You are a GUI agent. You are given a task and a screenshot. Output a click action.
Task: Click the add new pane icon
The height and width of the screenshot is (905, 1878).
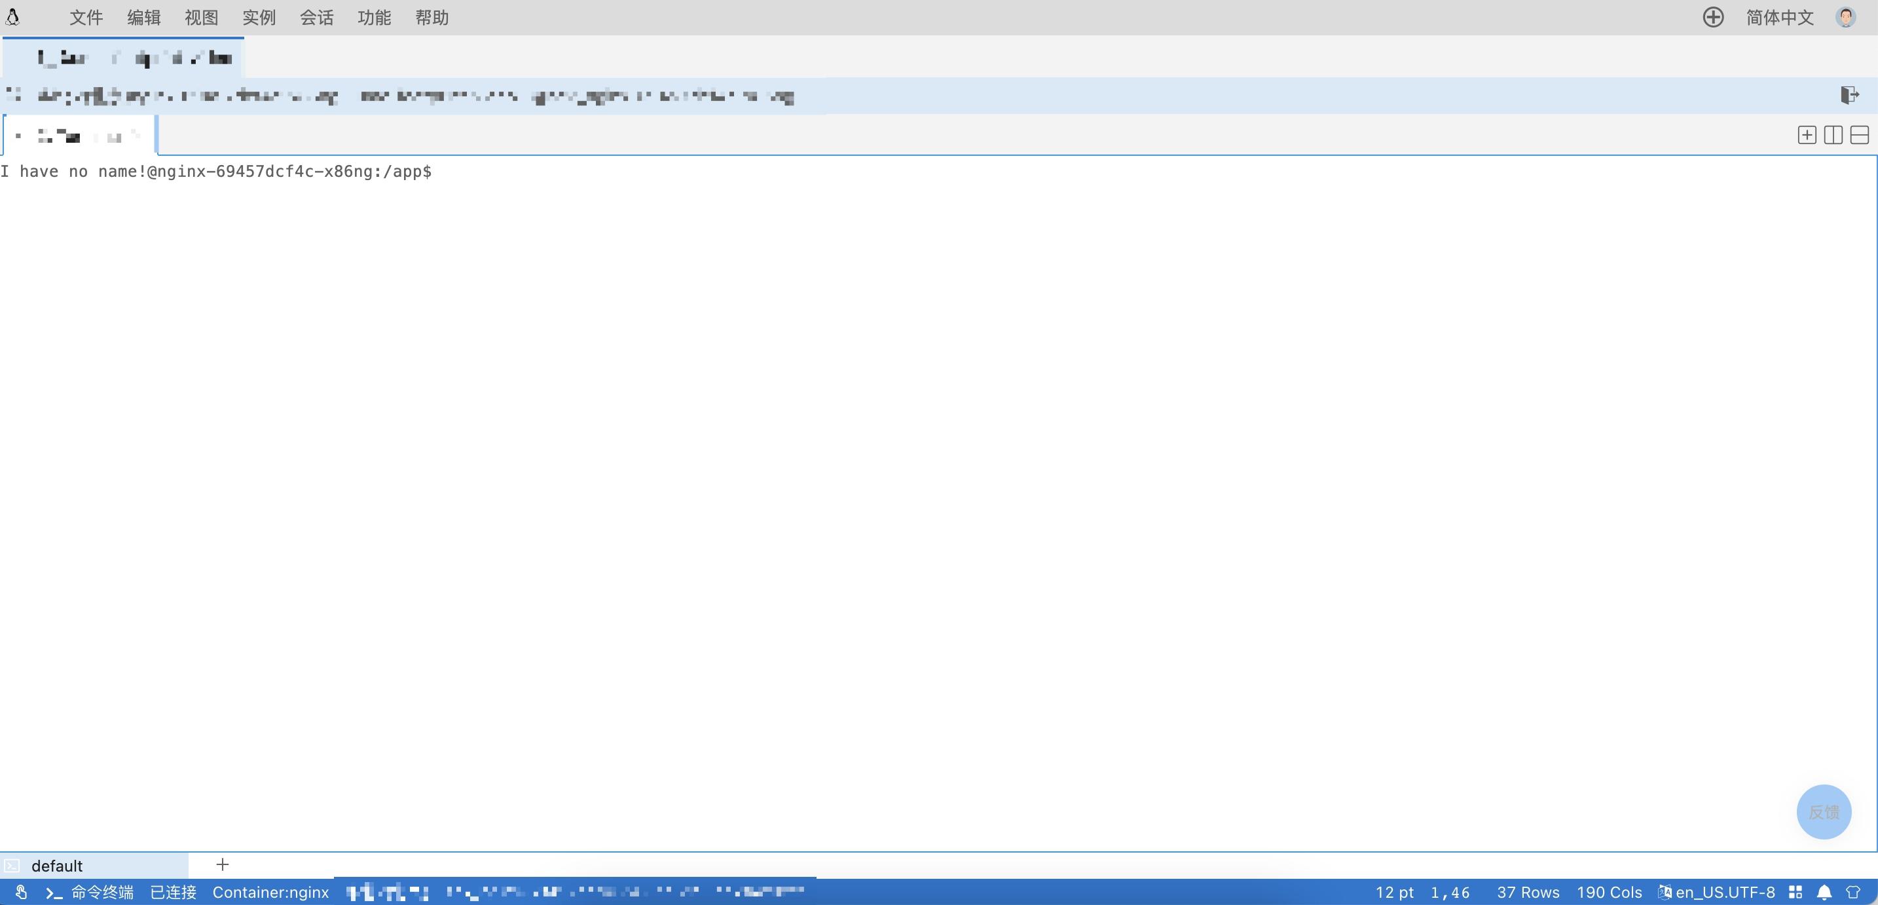coord(1807,135)
